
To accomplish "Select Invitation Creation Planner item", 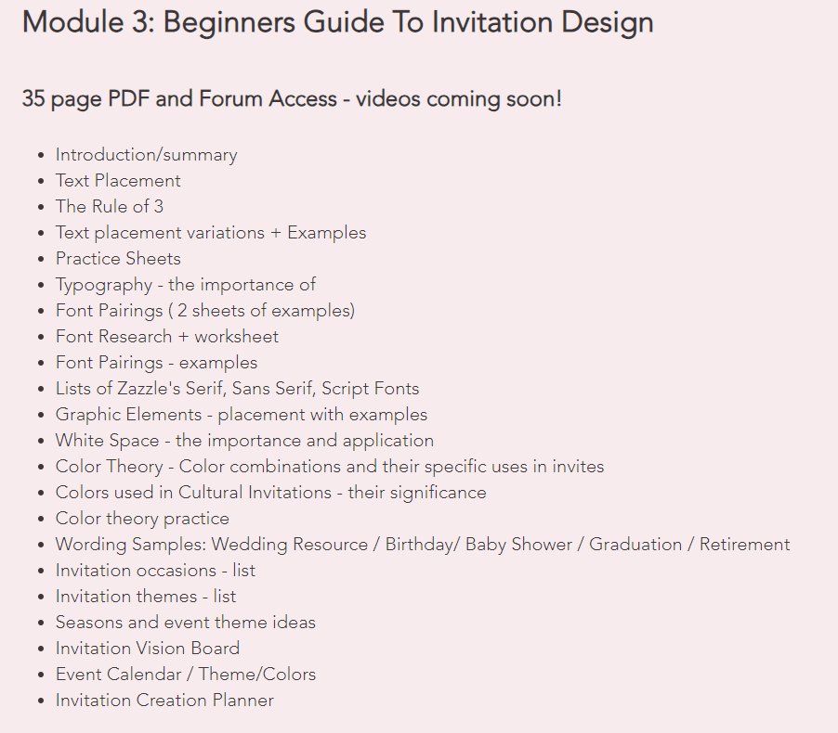I will 164,701.
